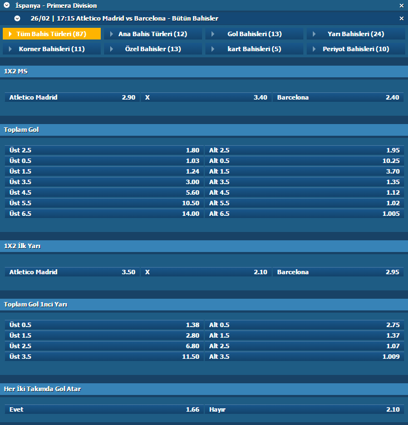This screenshot has height=425, width=408.
Task: Collapse the 1X2 MS market header
Action: tap(204, 71)
